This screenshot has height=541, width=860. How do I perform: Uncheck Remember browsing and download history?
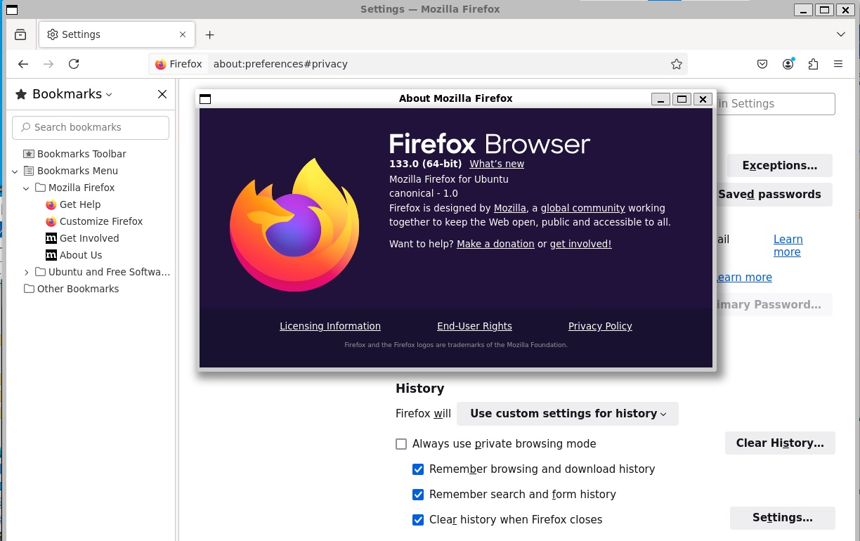point(418,469)
